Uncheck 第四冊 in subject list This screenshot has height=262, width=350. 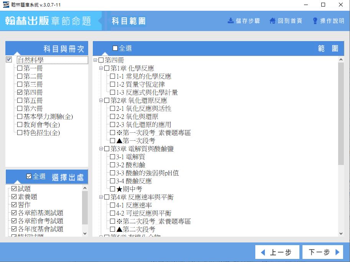20,92
